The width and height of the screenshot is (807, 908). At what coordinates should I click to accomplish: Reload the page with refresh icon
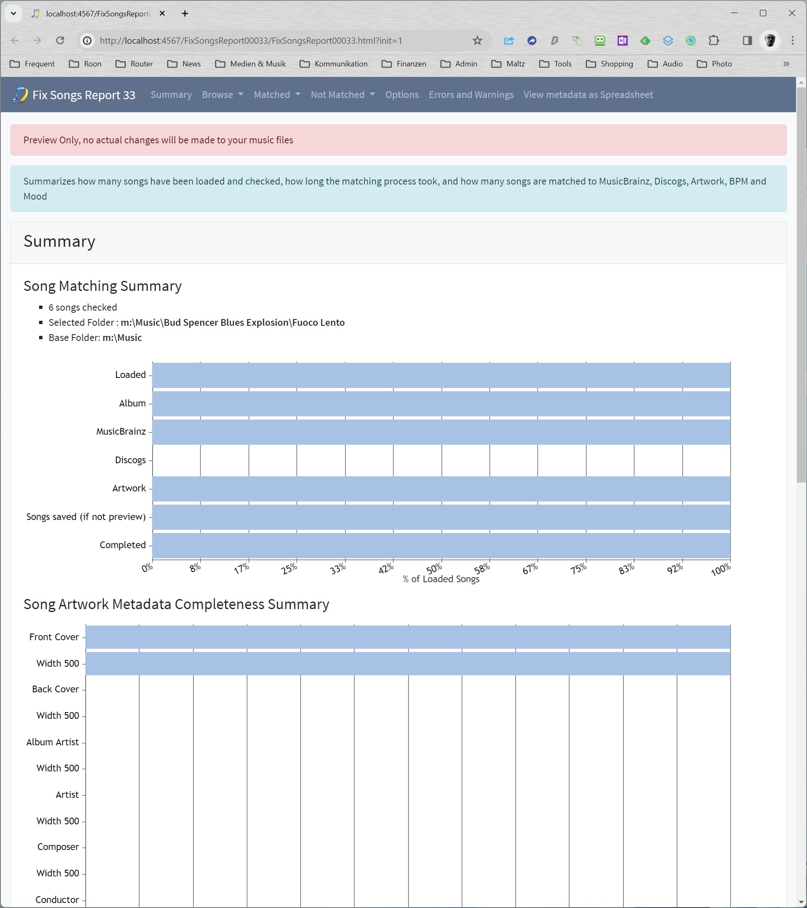click(x=60, y=40)
